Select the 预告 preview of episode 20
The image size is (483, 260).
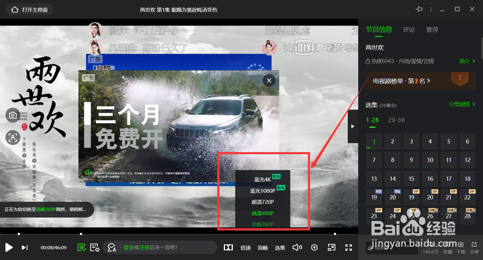coord(393,197)
